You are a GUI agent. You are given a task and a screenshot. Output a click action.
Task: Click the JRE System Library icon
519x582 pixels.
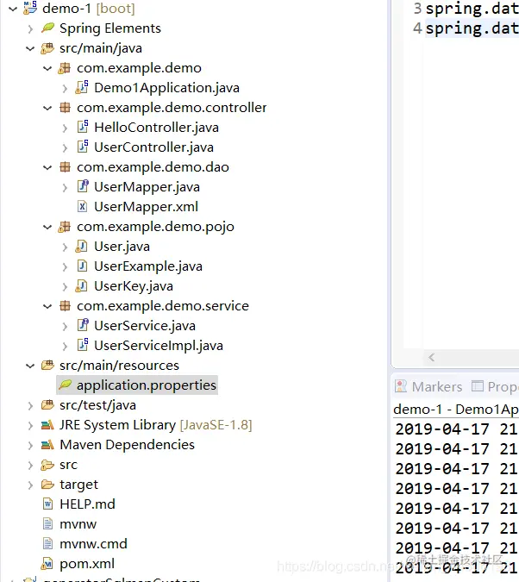tap(47, 424)
